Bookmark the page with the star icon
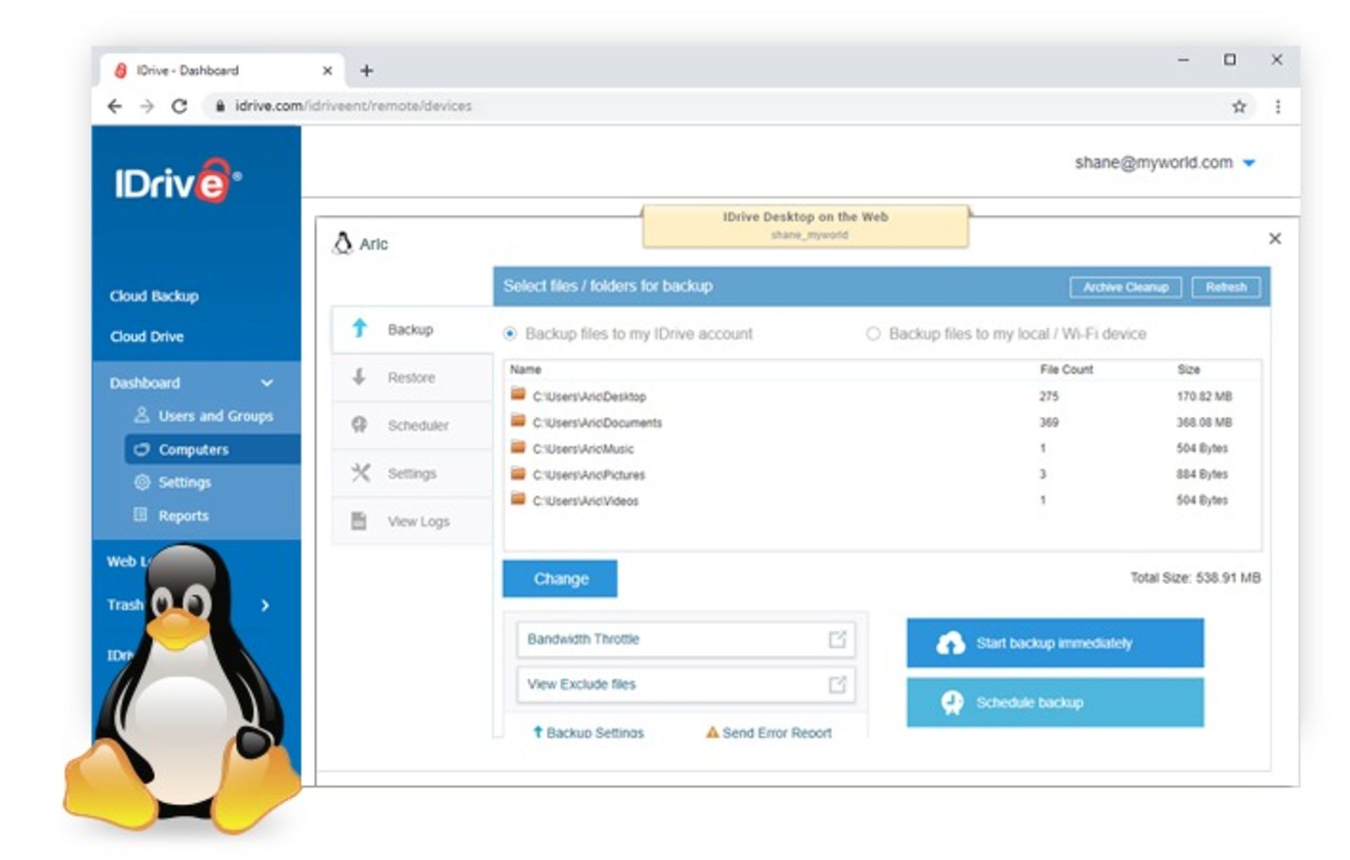The height and width of the screenshot is (860, 1350). [1239, 106]
